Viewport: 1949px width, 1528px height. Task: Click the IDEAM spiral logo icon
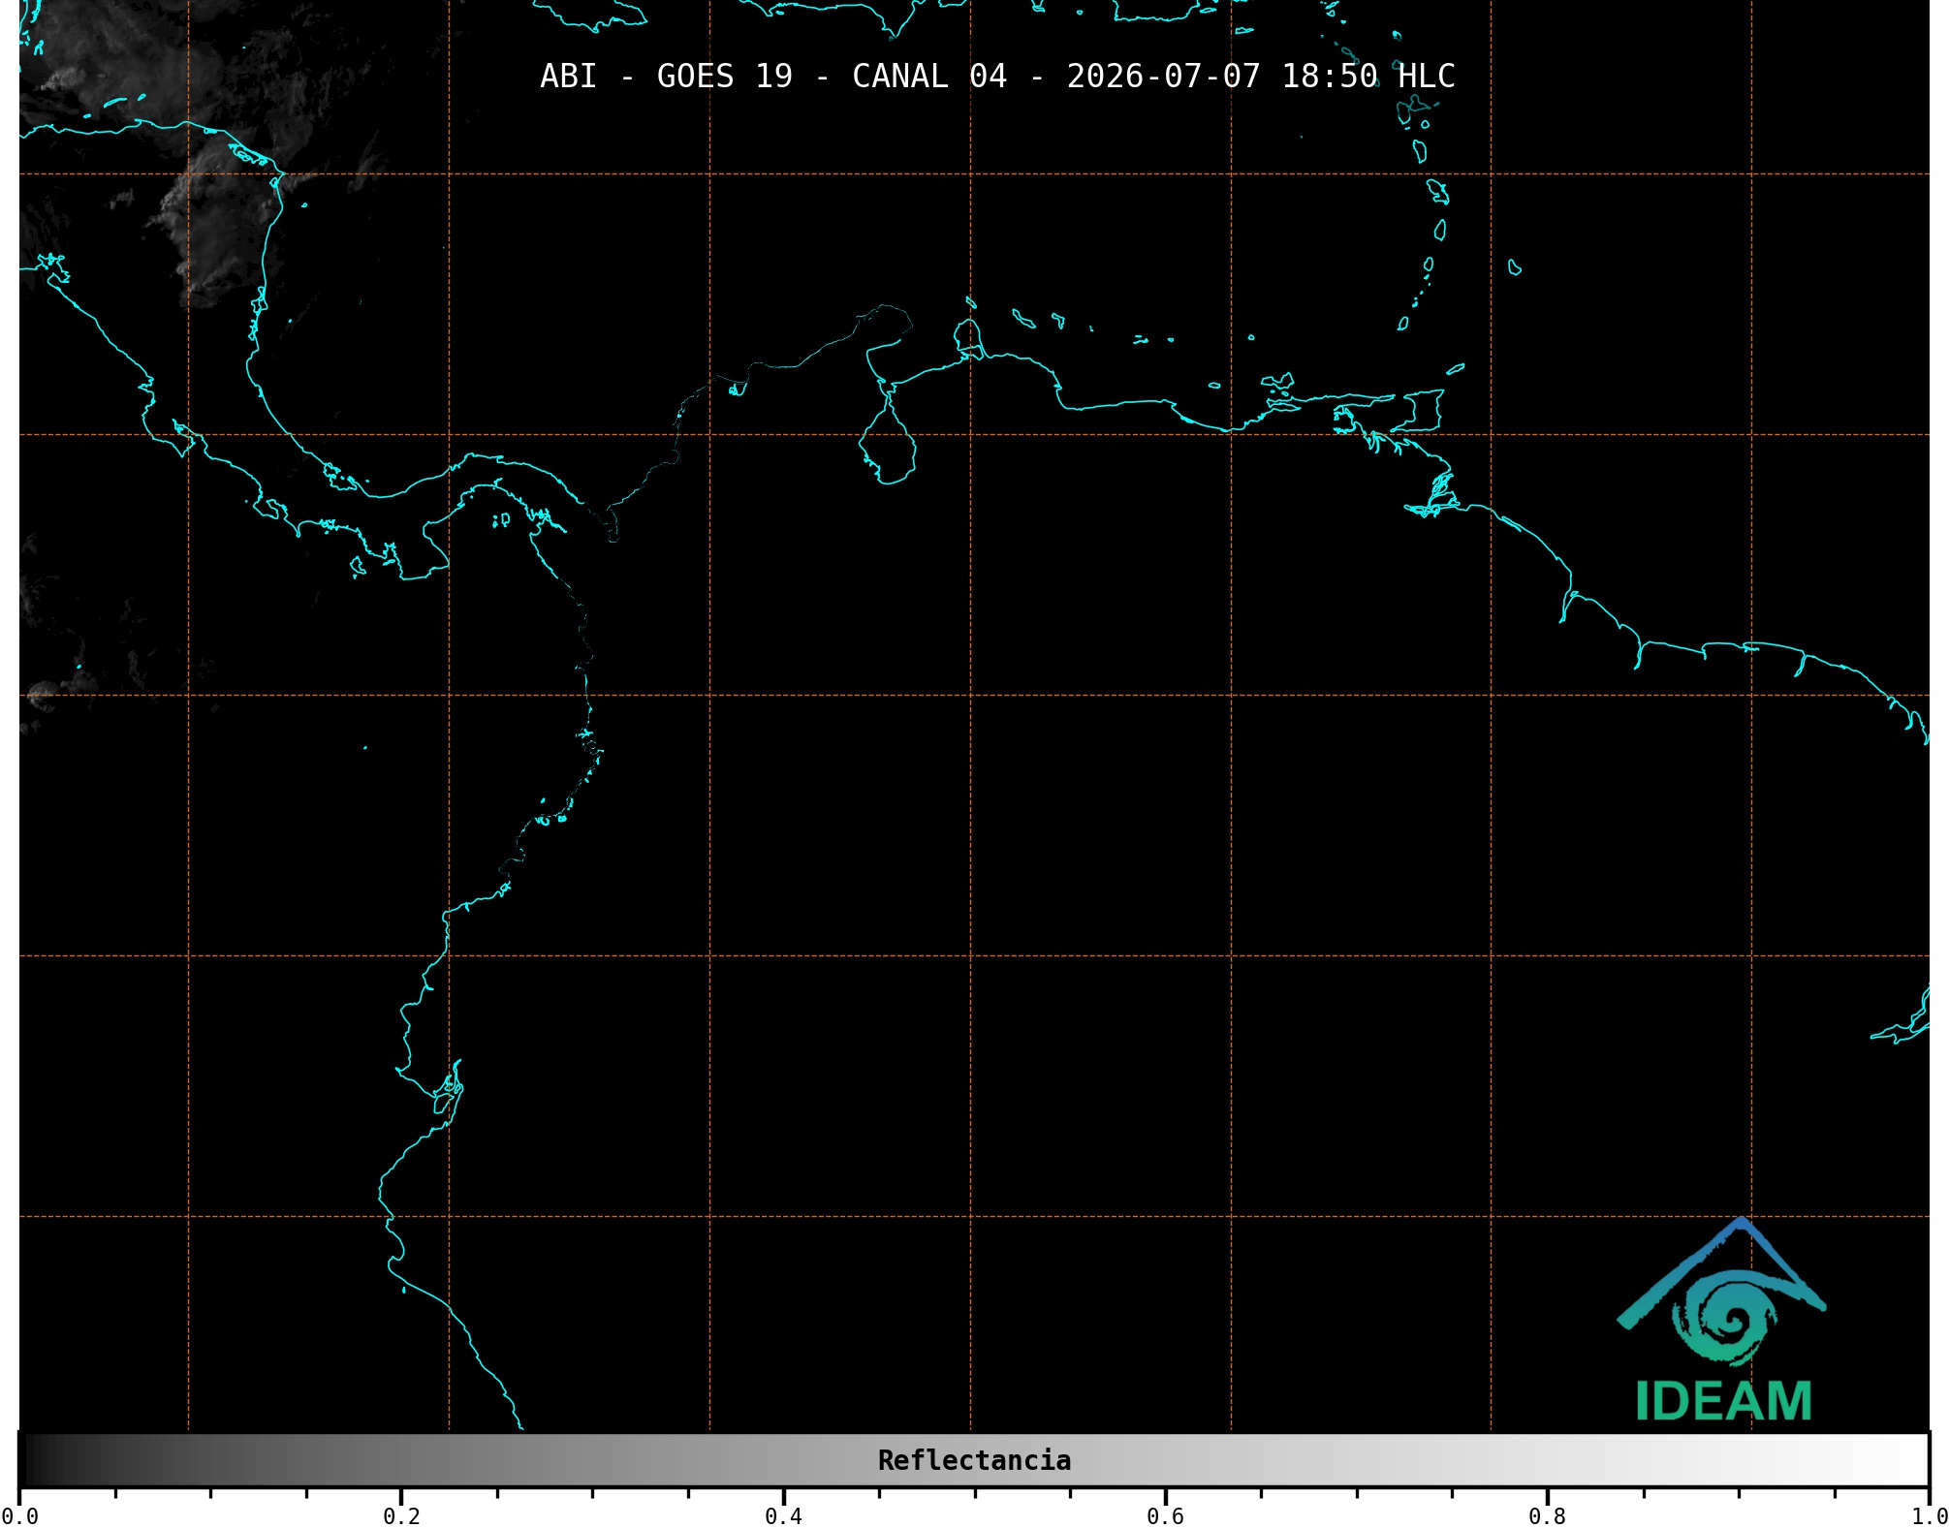coord(1721,1292)
